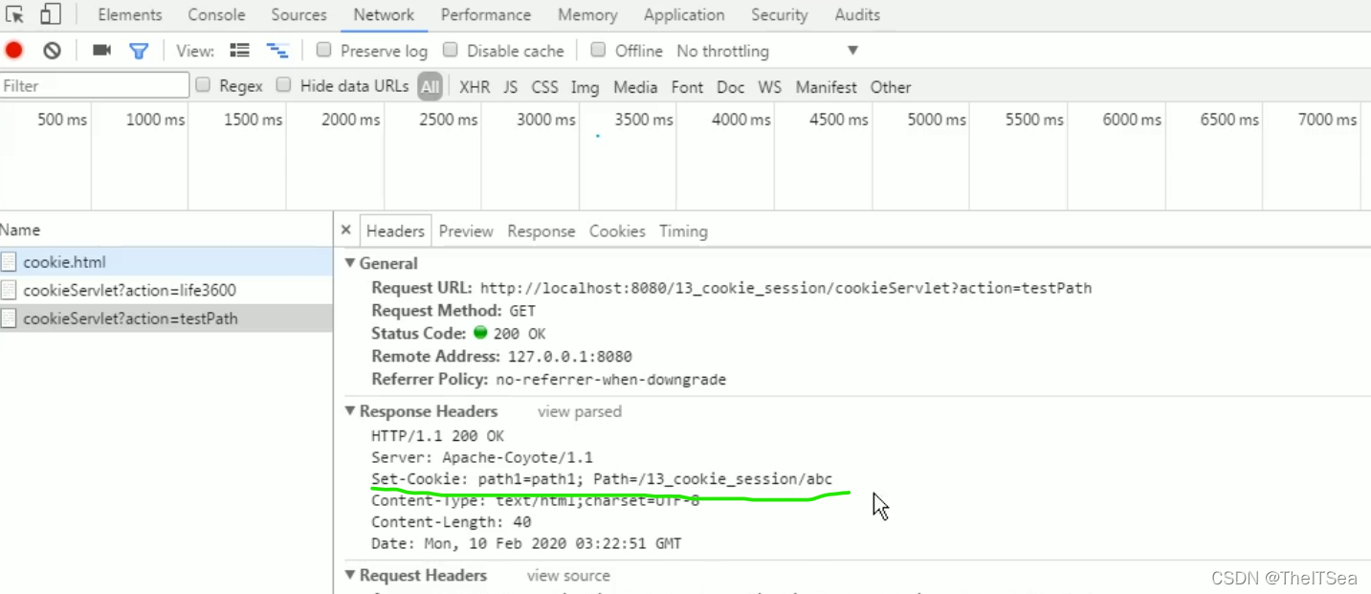The height and width of the screenshot is (594, 1371).
Task: Collapse the Request Headers section
Action: [x=349, y=576]
